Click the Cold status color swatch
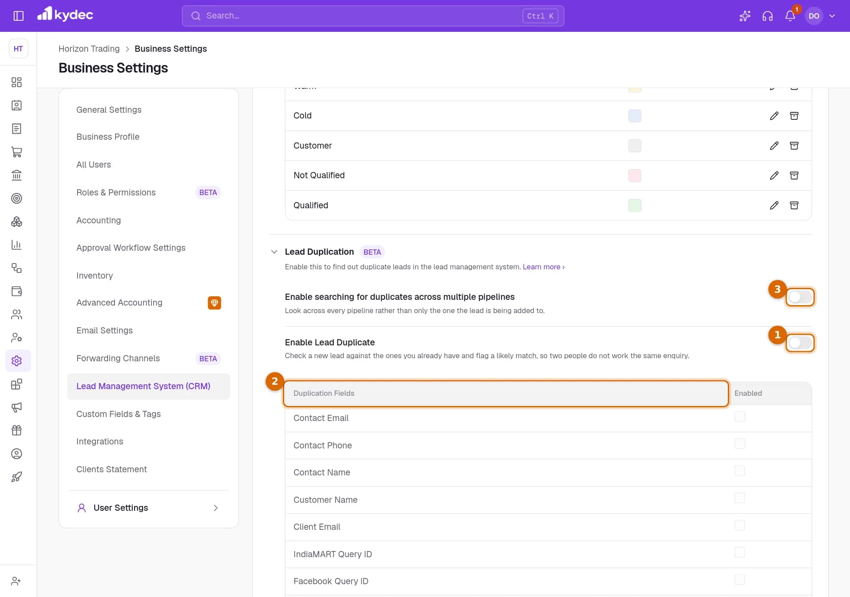Screen dimensions: 850x597 (635, 116)
